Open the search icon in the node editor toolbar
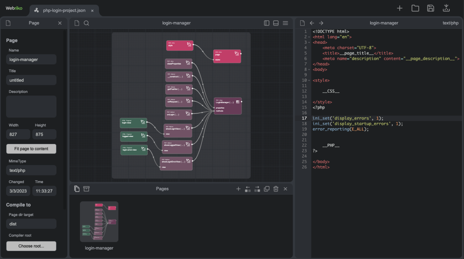 tap(86, 23)
